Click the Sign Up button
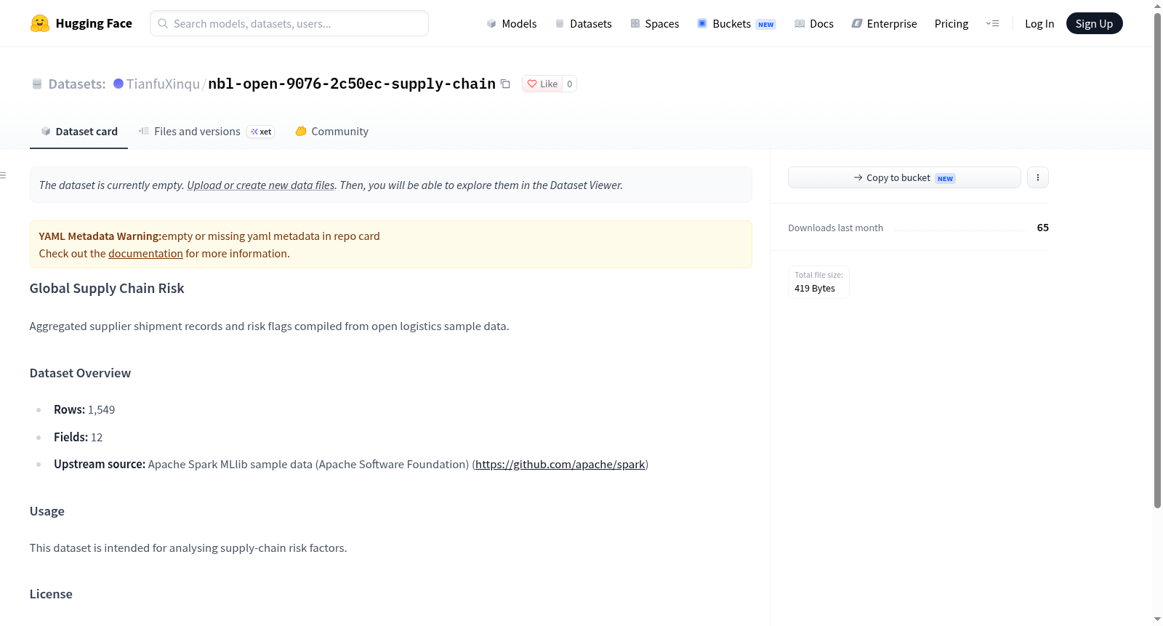 click(1094, 23)
